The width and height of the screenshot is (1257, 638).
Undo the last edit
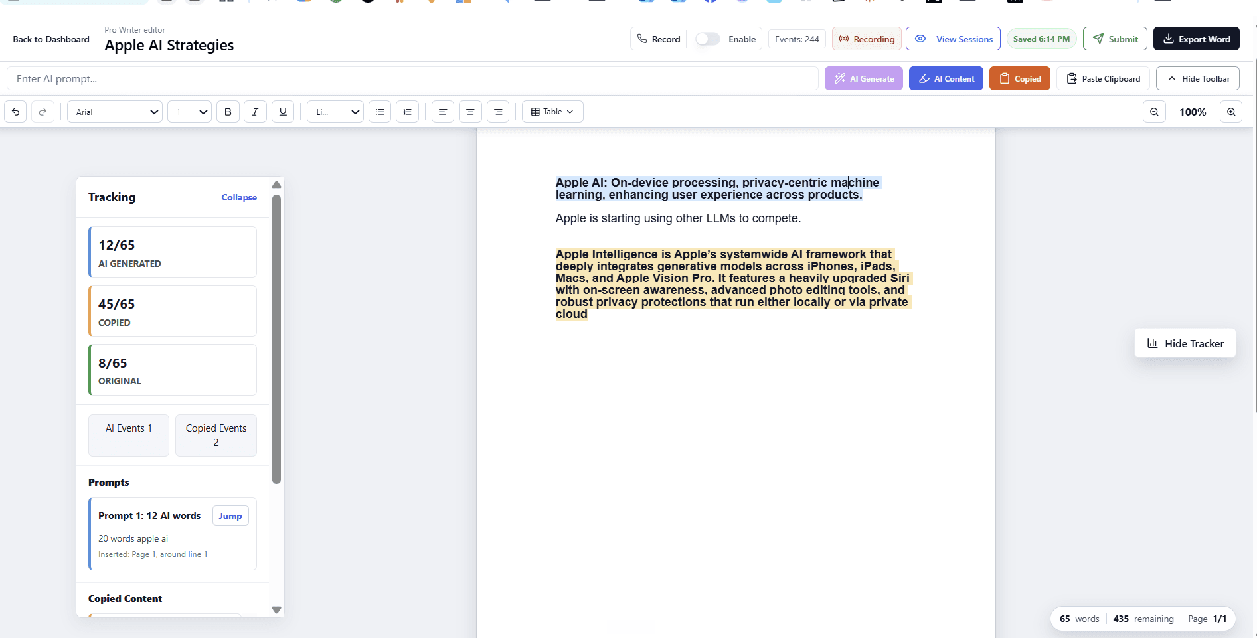pyautogui.click(x=15, y=112)
